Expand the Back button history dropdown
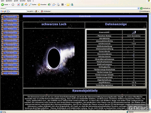151x113 pixels. [x=10, y=5]
